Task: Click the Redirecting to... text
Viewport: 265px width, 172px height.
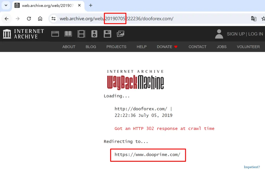Action: [126, 142]
